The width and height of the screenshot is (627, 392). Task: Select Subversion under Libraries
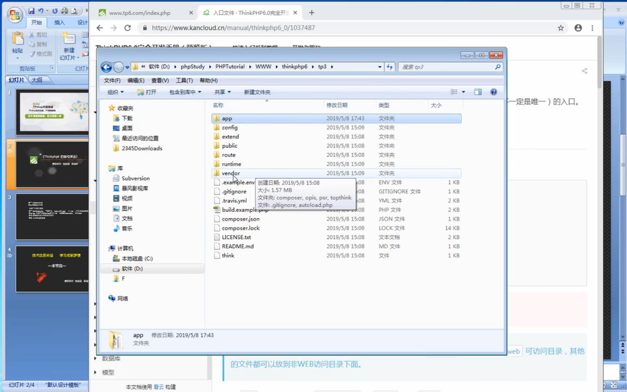(x=135, y=178)
